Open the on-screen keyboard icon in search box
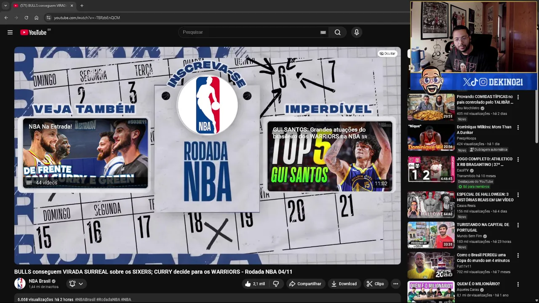539x303 pixels. (x=323, y=32)
